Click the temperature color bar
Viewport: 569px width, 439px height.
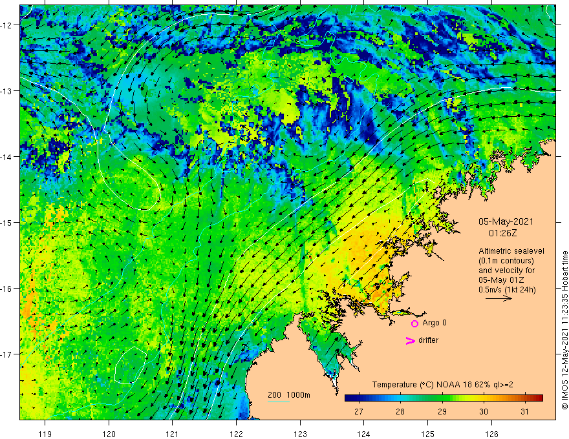click(444, 398)
